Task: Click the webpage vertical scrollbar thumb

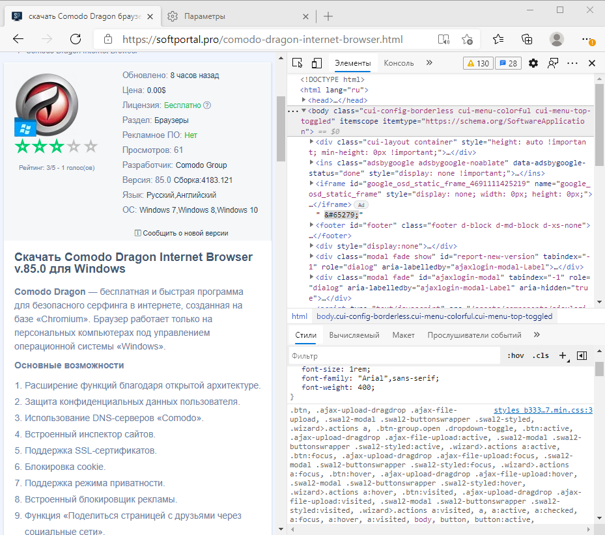Action: (281, 129)
